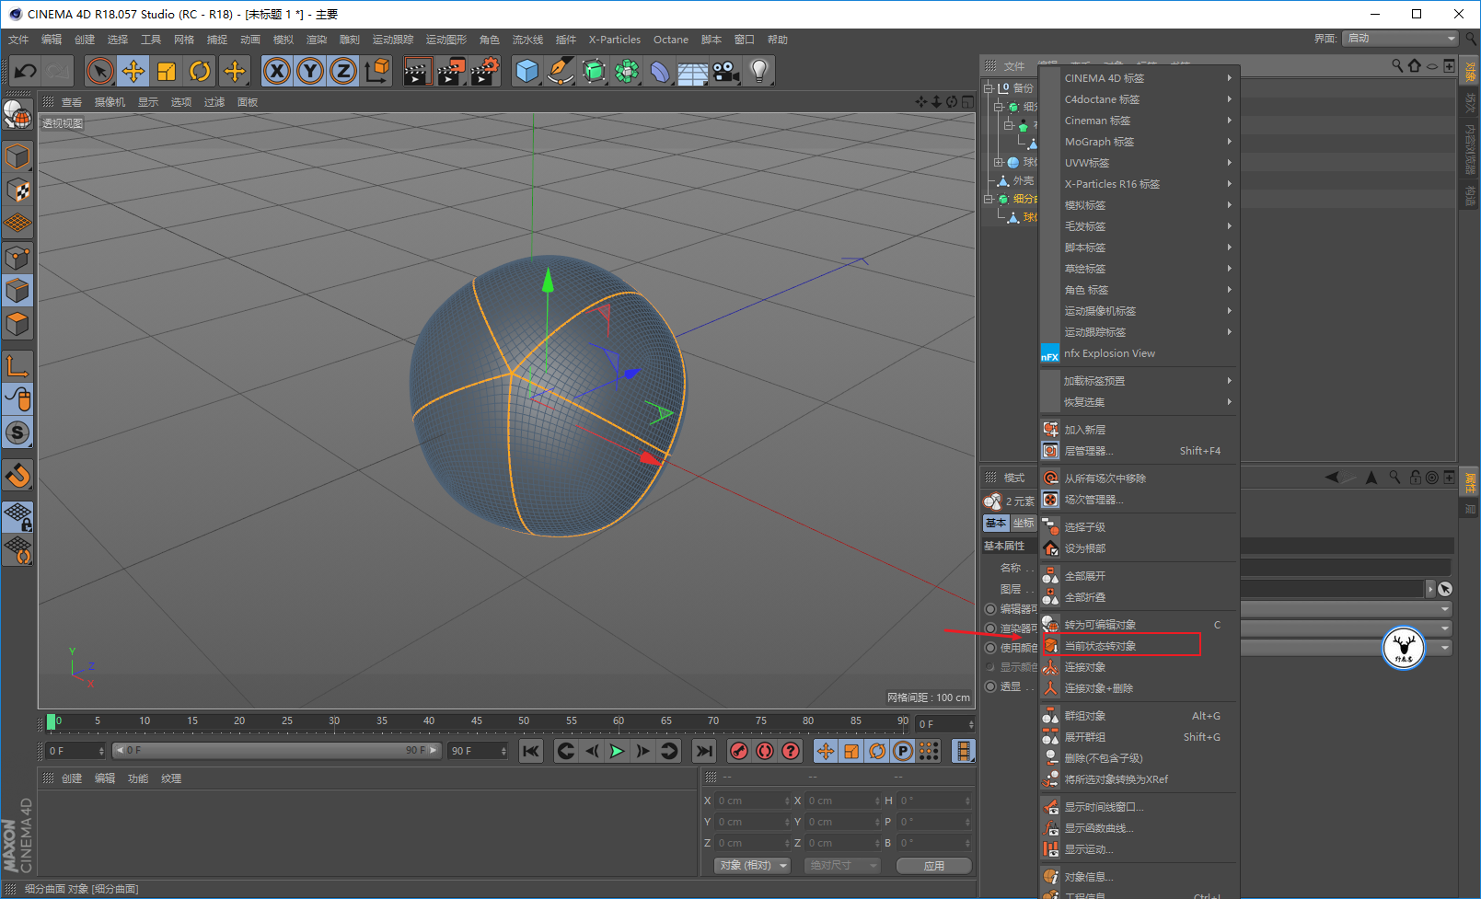Image resolution: width=1481 pixels, height=899 pixels.
Task: Enable Snap with the S icon
Action: point(17,432)
